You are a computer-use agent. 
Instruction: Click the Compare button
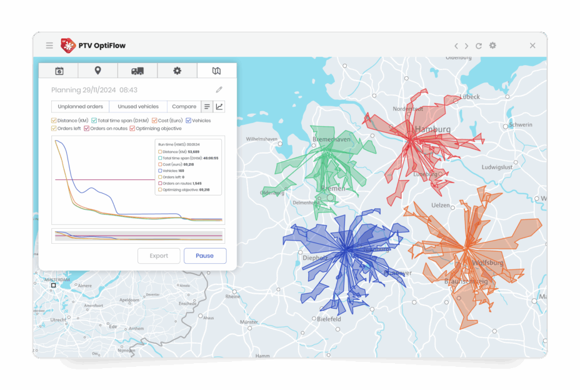[184, 107]
